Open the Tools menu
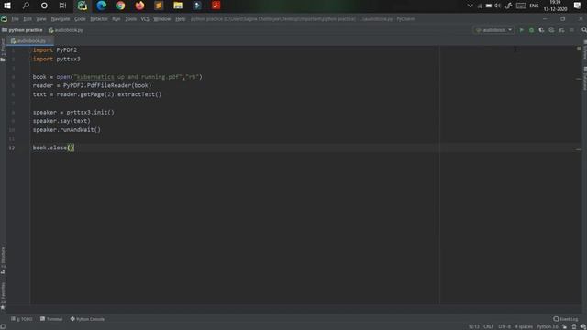587x330 pixels. [x=130, y=18]
